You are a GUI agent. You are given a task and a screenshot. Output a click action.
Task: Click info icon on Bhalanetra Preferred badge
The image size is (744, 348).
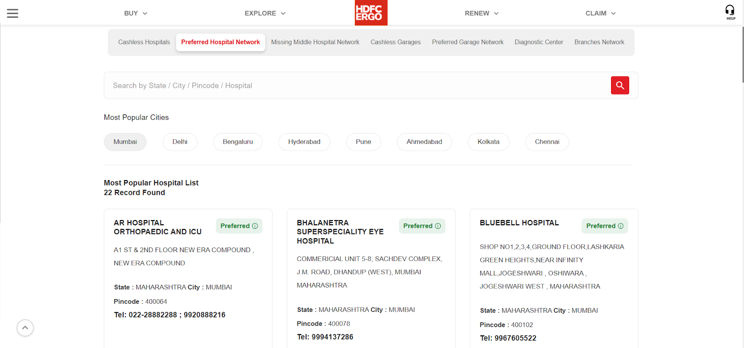438,226
